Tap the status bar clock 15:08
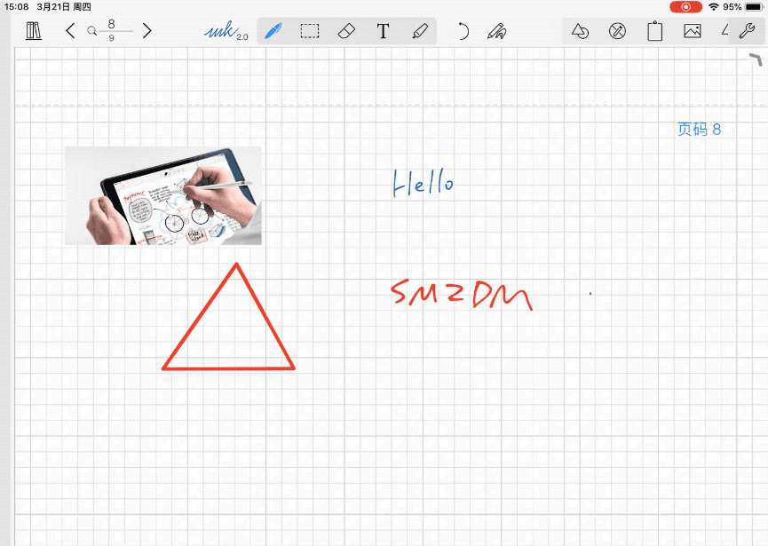The width and height of the screenshot is (768, 546). click(x=17, y=7)
